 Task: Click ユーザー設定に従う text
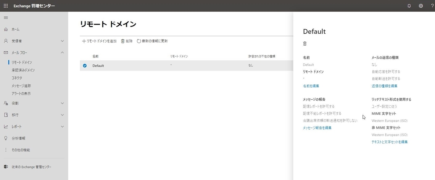384,106
